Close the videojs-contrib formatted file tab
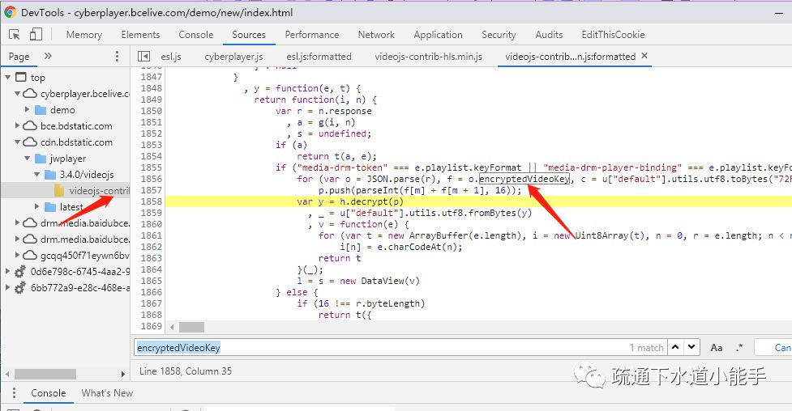This screenshot has width=792, height=411. (644, 56)
